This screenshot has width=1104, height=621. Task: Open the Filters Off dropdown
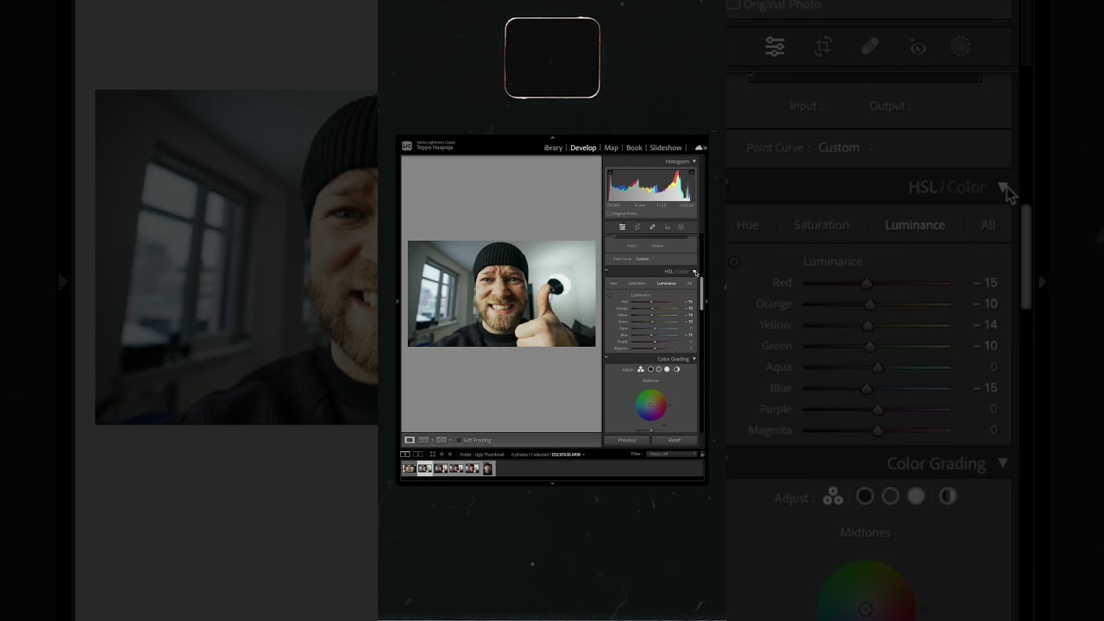[x=672, y=454]
